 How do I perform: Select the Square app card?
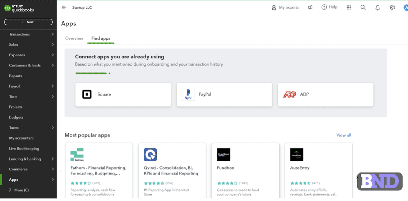pyautogui.click(x=123, y=94)
